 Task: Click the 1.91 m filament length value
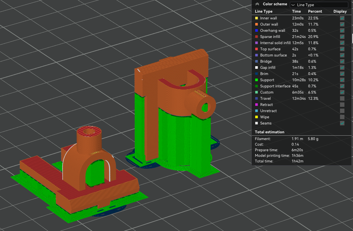click(x=297, y=139)
